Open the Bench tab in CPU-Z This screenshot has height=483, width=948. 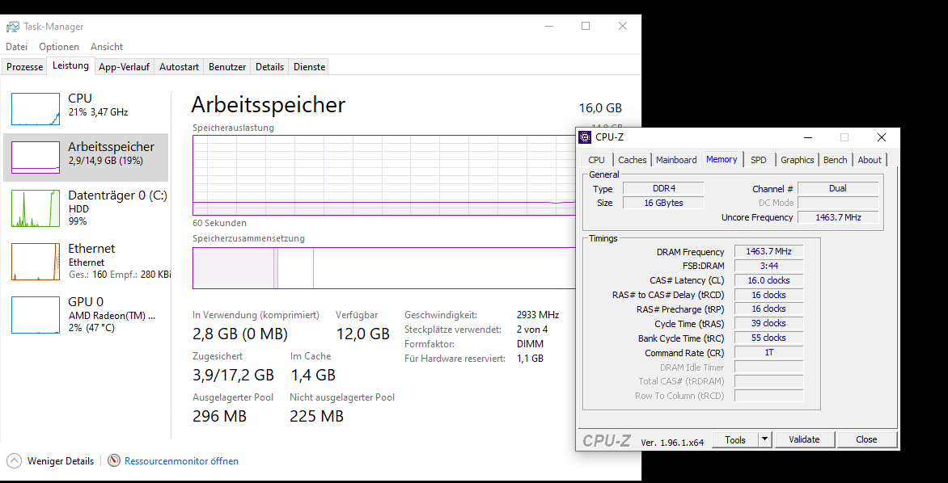(835, 160)
